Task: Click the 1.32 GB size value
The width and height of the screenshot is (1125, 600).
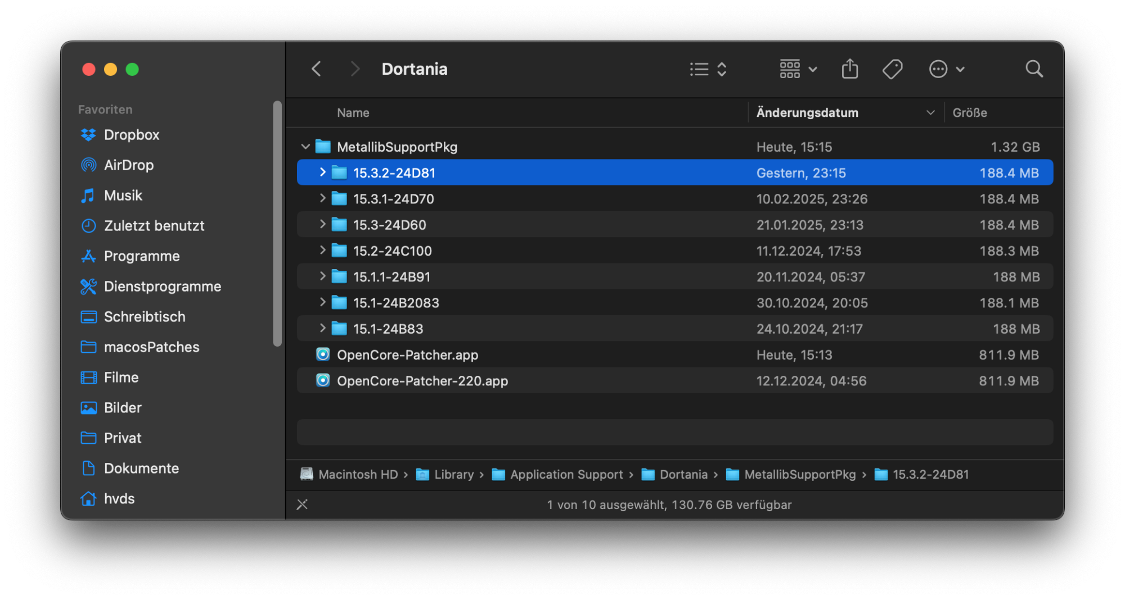Action: [1015, 147]
